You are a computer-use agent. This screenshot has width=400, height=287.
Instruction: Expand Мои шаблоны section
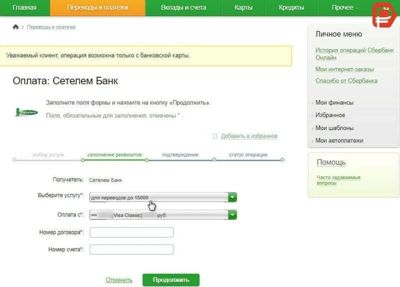click(x=334, y=128)
